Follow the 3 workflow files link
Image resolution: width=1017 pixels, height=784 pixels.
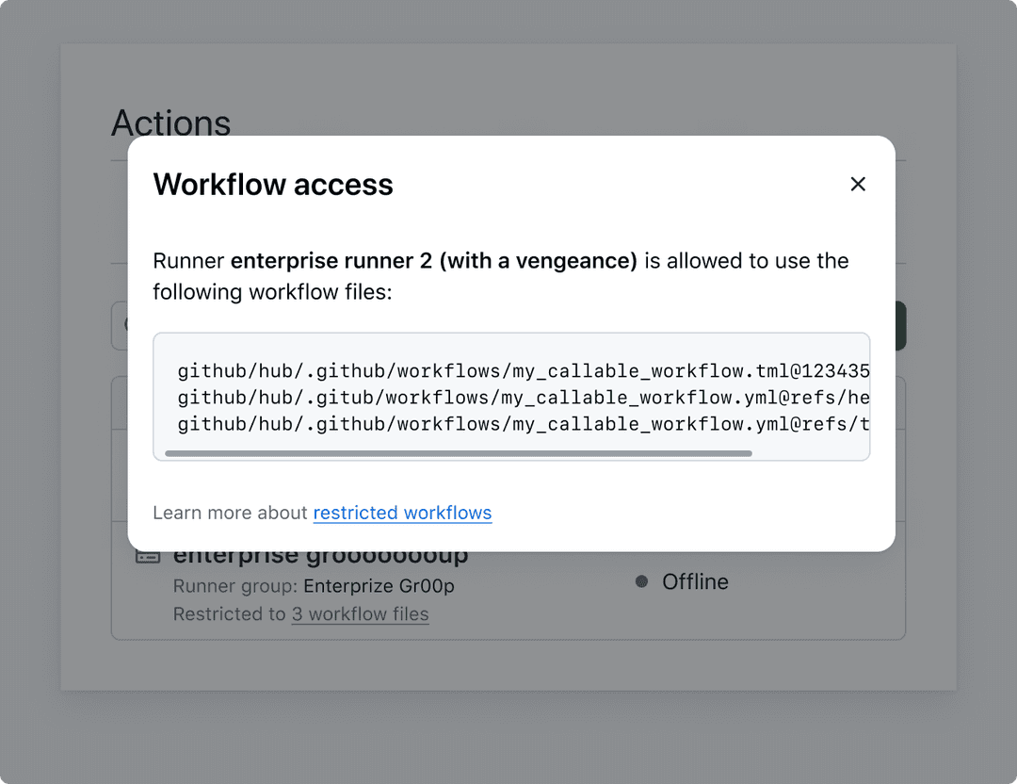360,613
